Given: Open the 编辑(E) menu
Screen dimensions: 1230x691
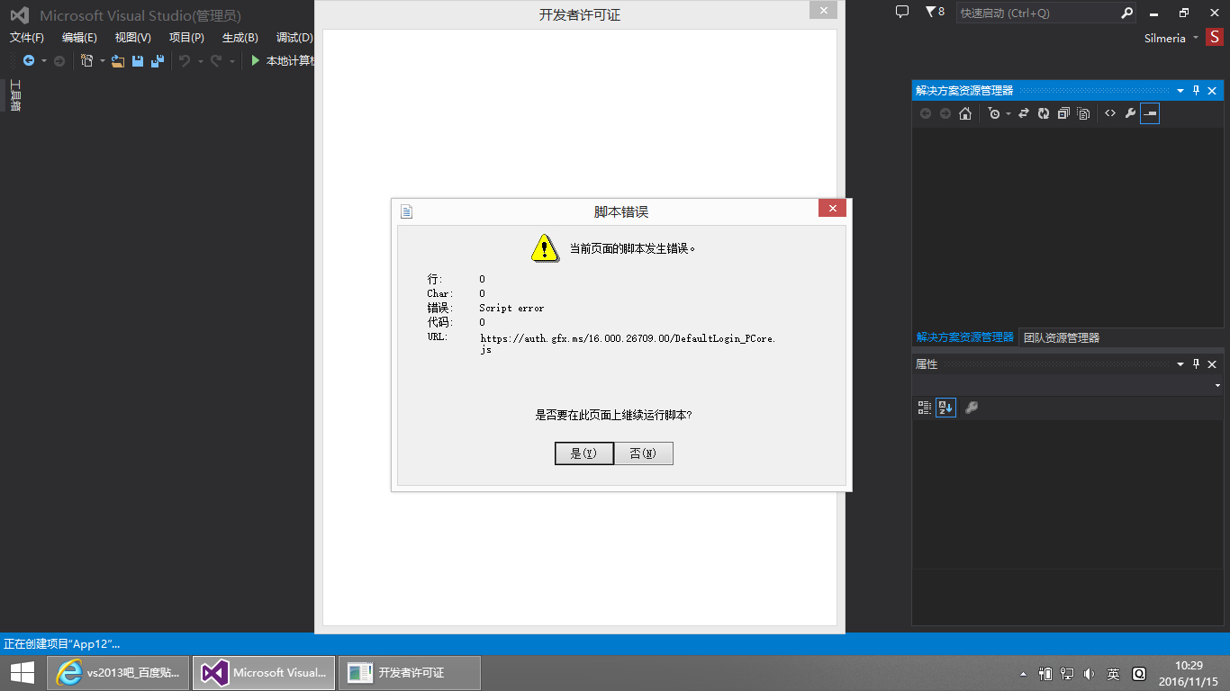Looking at the screenshot, I should pos(79,37).
